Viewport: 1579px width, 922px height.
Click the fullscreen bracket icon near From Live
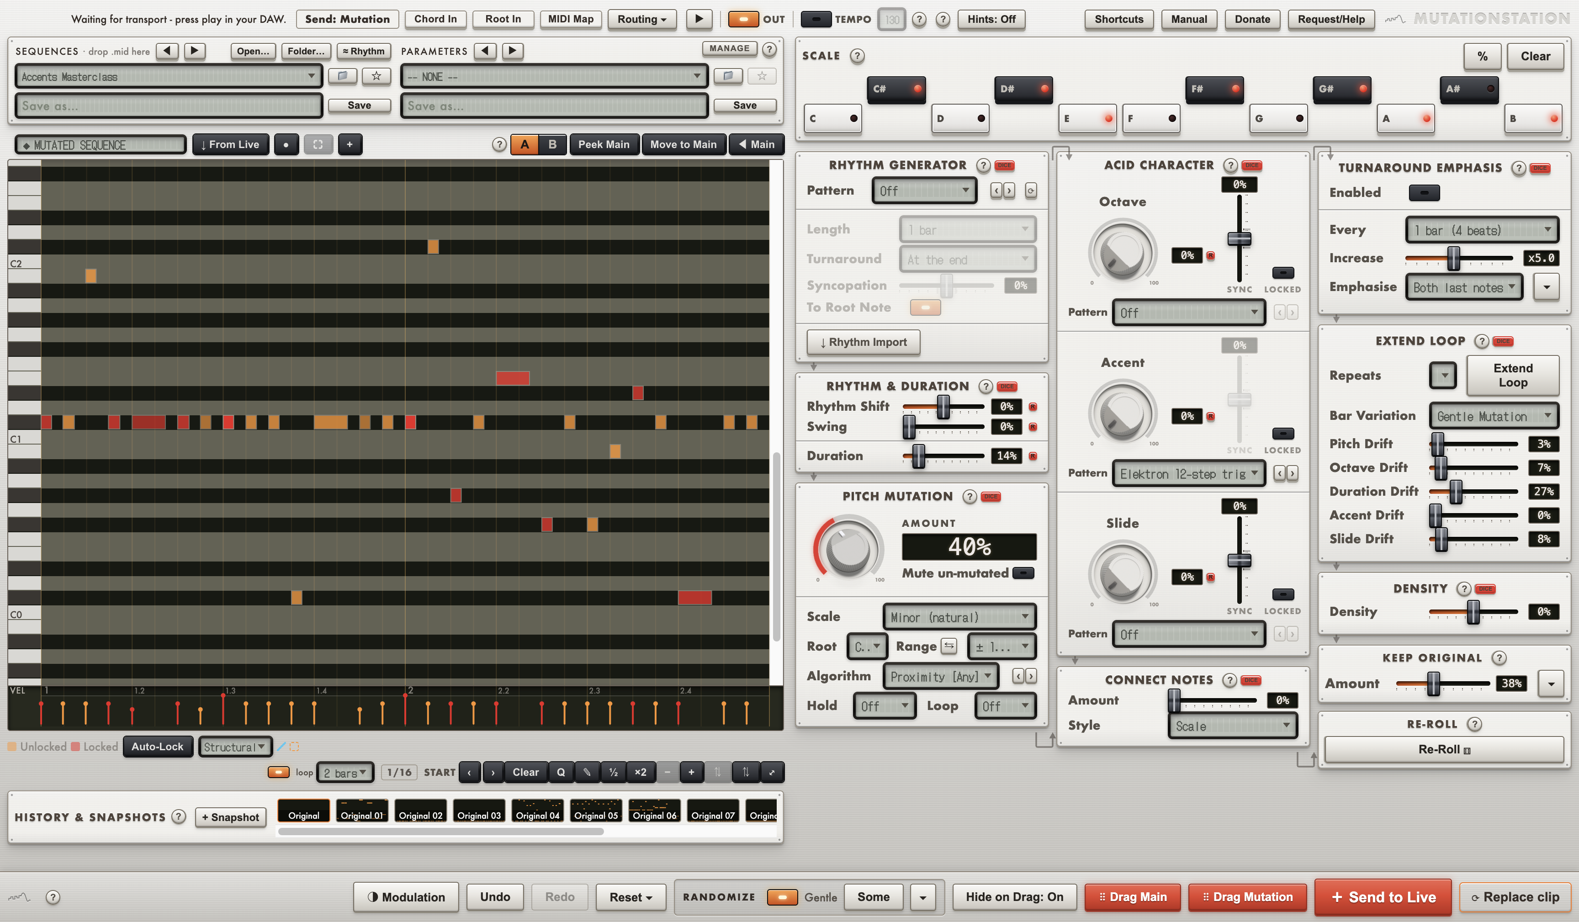tap(318, 144)
